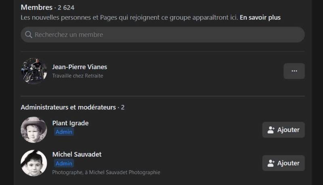Click the Admin badge under Michel Sauvadet
The width and height of the screenshot is (323, 185).
64,164
